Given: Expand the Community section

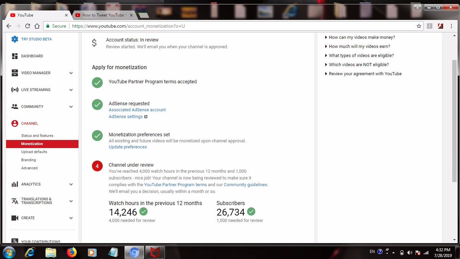Looking at the screenshot, I should tap(71, 107).
